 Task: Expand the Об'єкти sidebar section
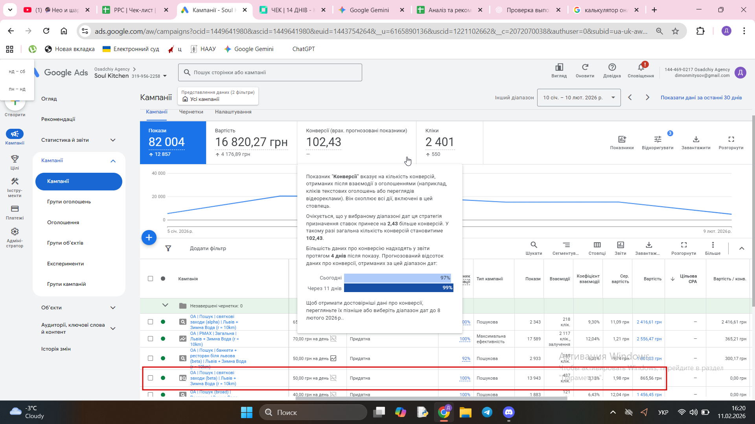coord(112,308)
